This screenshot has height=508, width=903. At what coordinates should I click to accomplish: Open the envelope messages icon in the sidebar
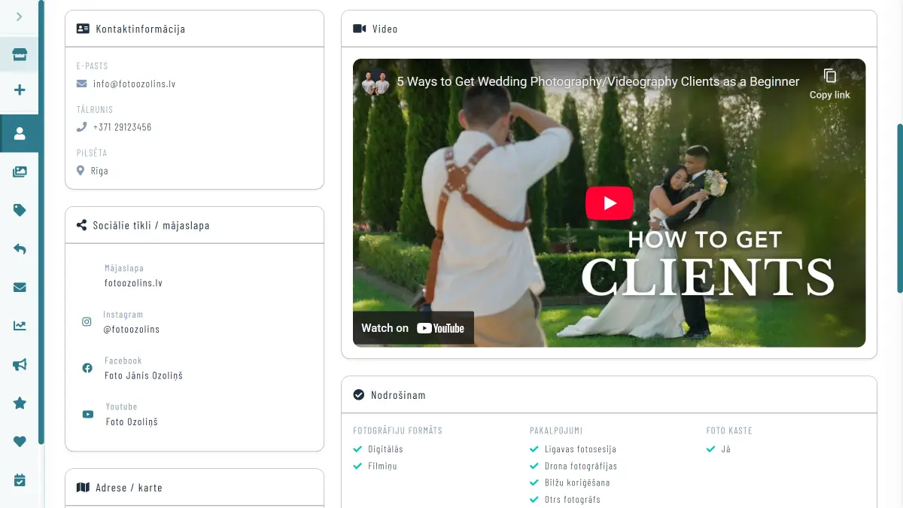pyautogui.click(x=20, y=287)
